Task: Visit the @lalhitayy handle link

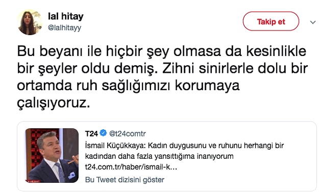Action: pyautogui.click(x=64, y=27)
